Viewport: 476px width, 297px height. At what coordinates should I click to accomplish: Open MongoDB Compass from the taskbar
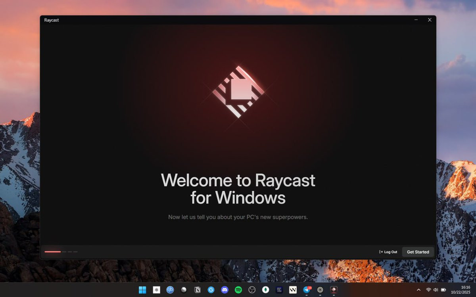[265, 290]
